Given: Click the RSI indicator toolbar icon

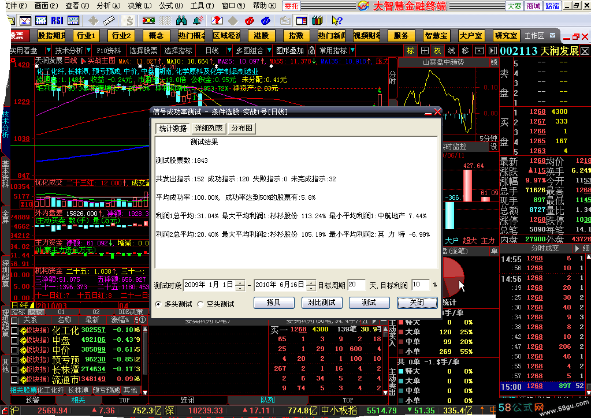Looking at the screenshot, I should pyautogui.click(x=57, y=21).
